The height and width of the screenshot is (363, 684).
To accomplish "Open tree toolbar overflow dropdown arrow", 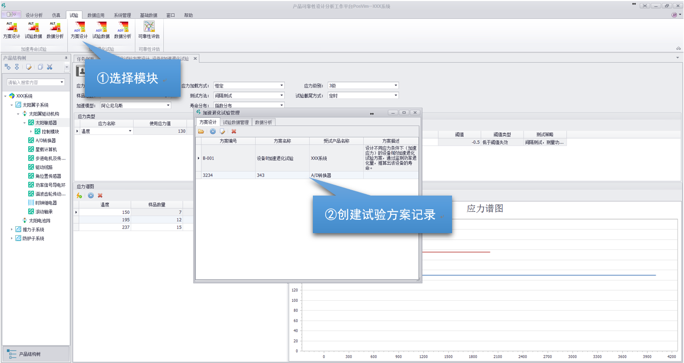I will click(67, 67).
